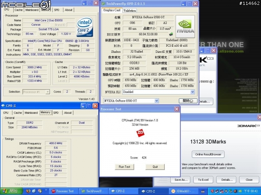
Task: Open SPD tab in the upper CPU-Z window
Action: [x=57, y=10]
